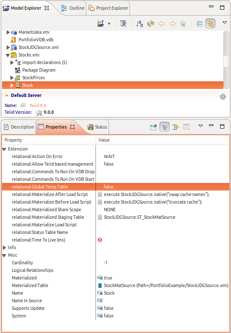Screen dimensions: 231x333
Task: Collapse the Default Server section
Action: [7, 96]
